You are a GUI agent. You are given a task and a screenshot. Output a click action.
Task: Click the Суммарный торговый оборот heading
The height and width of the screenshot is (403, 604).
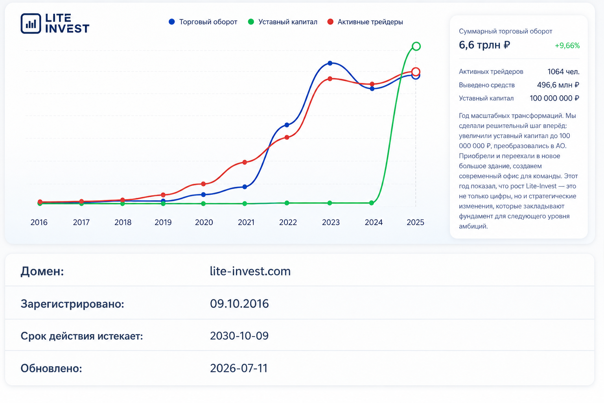point(506,31)
